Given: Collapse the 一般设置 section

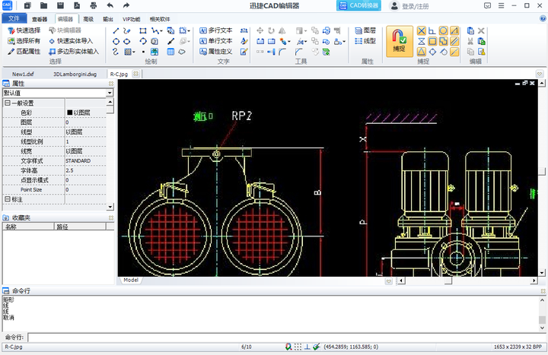Looking at the screenshot, I should pos(7,103).
